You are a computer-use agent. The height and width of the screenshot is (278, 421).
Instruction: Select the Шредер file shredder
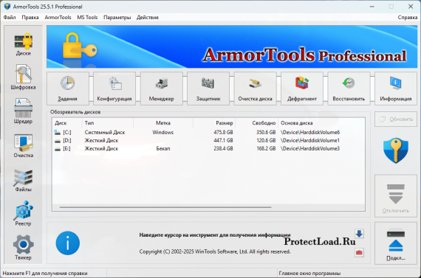click(x=23, y=111)
